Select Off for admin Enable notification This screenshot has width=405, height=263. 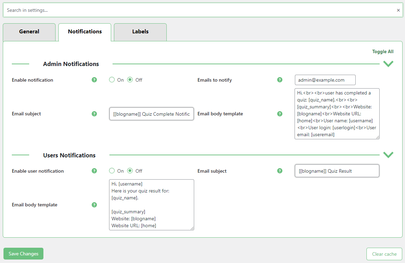130,80
